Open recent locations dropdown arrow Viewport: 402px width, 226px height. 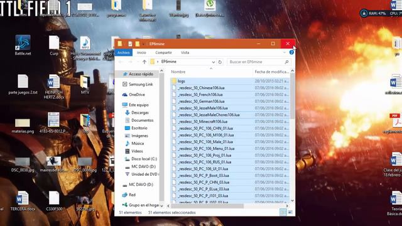point(138,62)
